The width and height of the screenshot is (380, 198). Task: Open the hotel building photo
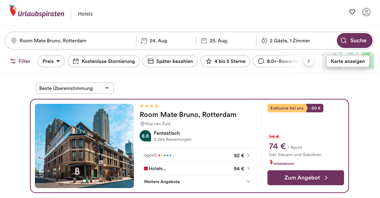[84, 146]
